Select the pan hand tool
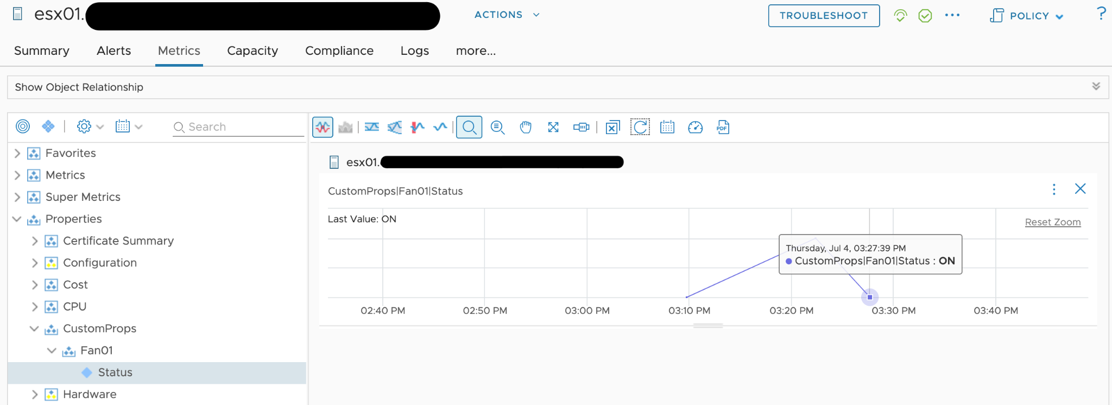This screenshot has height=405, width=1112. 526,128
